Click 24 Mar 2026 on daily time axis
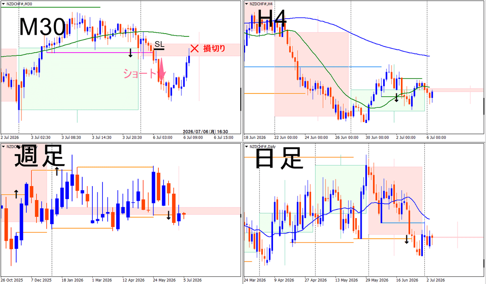Screen dimensions: 486x284 coord(255,280)
